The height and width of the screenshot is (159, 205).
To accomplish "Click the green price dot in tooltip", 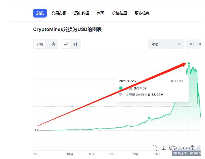I will click(121, 88).
